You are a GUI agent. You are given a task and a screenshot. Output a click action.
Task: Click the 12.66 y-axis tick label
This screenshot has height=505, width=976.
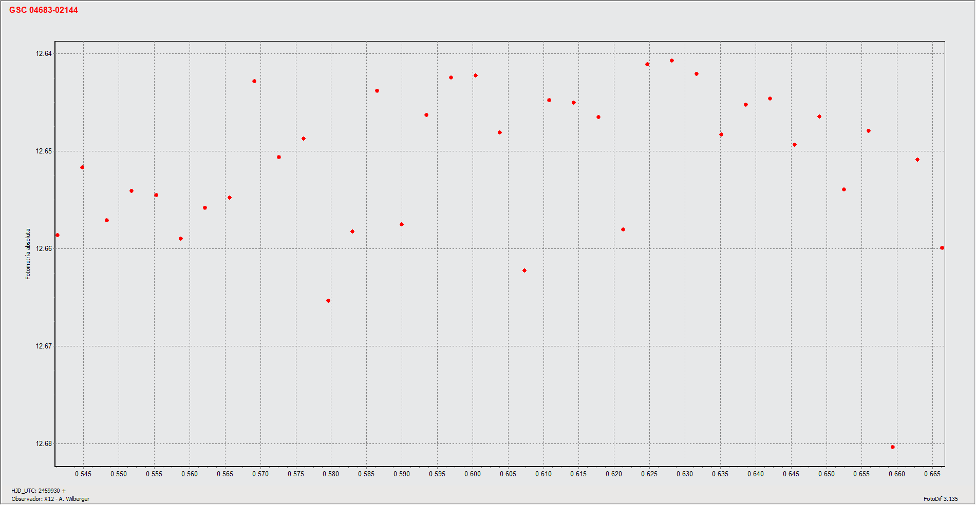click(44, 249)
